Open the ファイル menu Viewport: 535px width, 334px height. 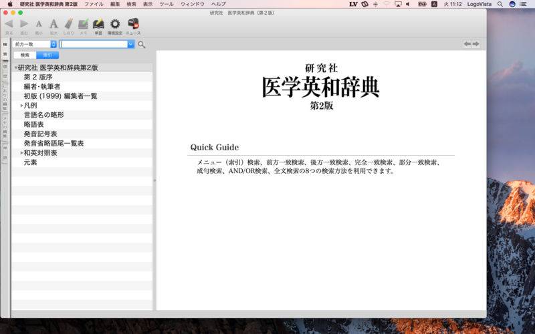coord(94,4)
